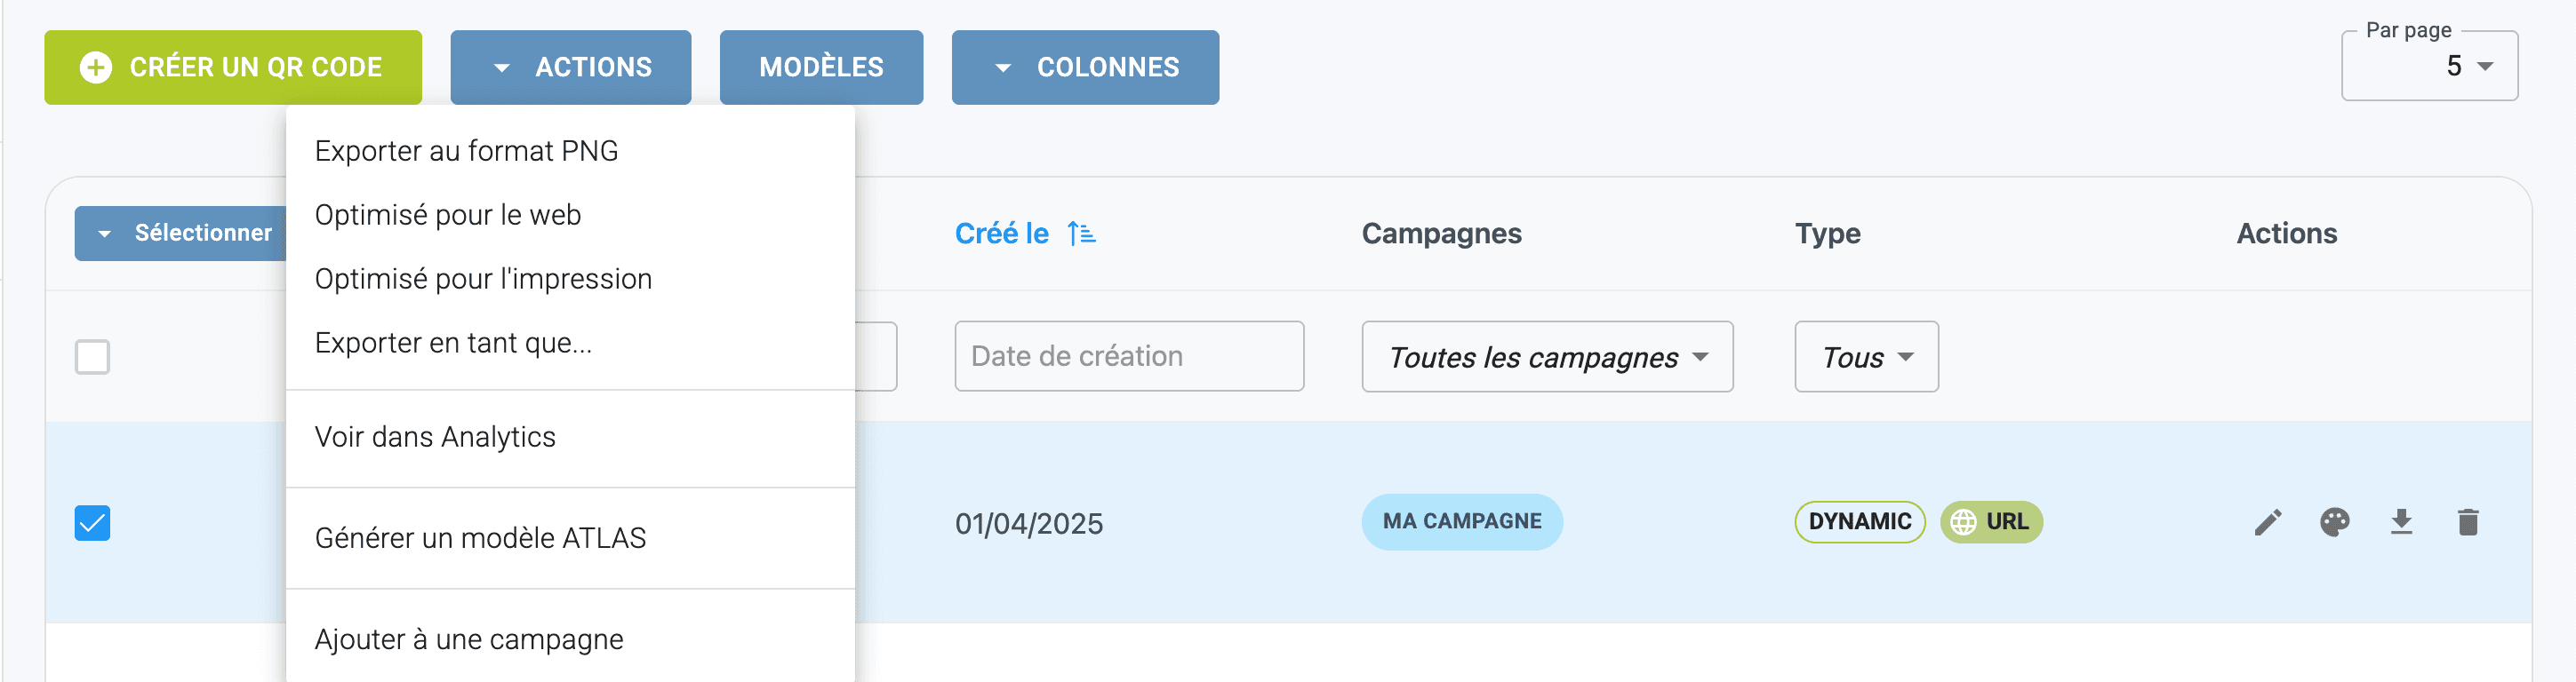Uncheck the selected QR code row checkbox
The image size is (2576, 682).
(x=93, y=523)
